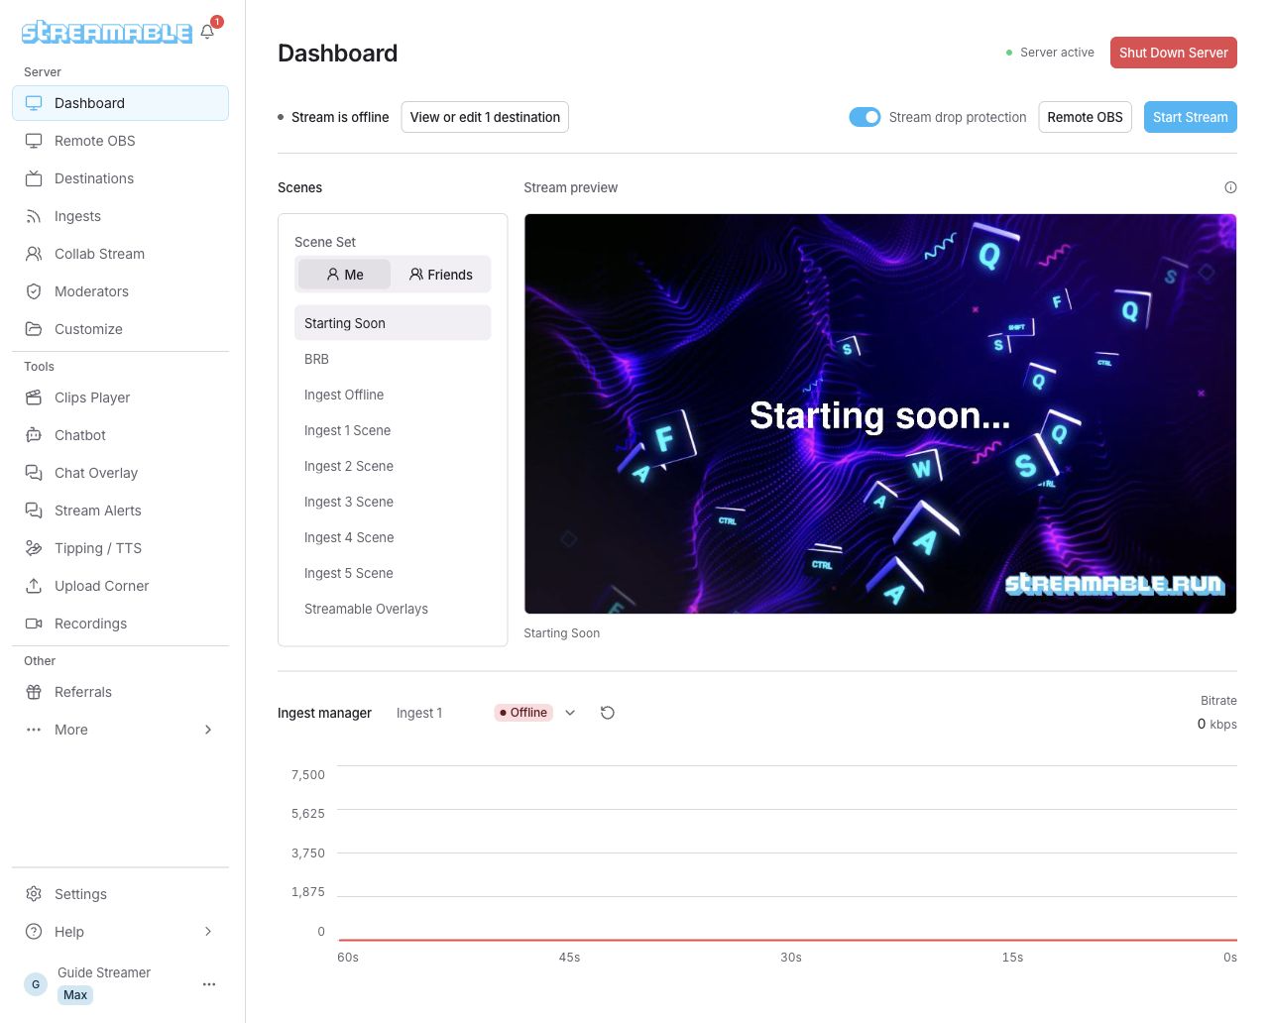The image size is (1269, 1023).
Task: Click the Max plan badge
Action: pos(75,995)
